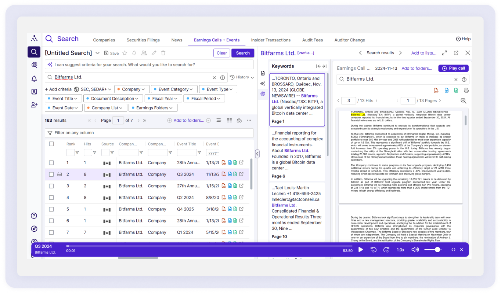Select checkbox for Q2 2024 row
The width and height of the screenshot is (501, 294).
51,198
